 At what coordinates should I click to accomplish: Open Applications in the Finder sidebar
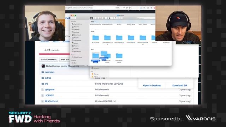(x=77, y=24)
